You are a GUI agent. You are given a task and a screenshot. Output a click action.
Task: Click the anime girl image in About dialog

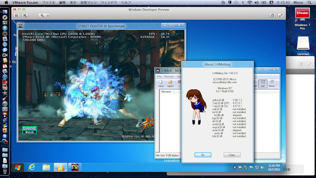(196, 107)
